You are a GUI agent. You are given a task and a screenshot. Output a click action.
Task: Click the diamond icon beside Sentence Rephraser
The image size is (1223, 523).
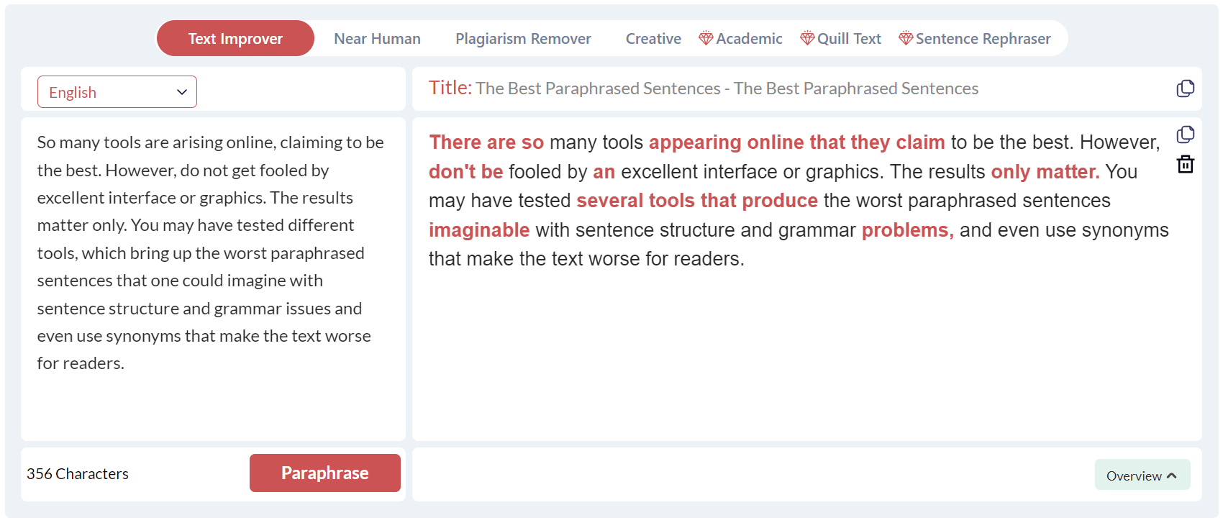point(906,38)
